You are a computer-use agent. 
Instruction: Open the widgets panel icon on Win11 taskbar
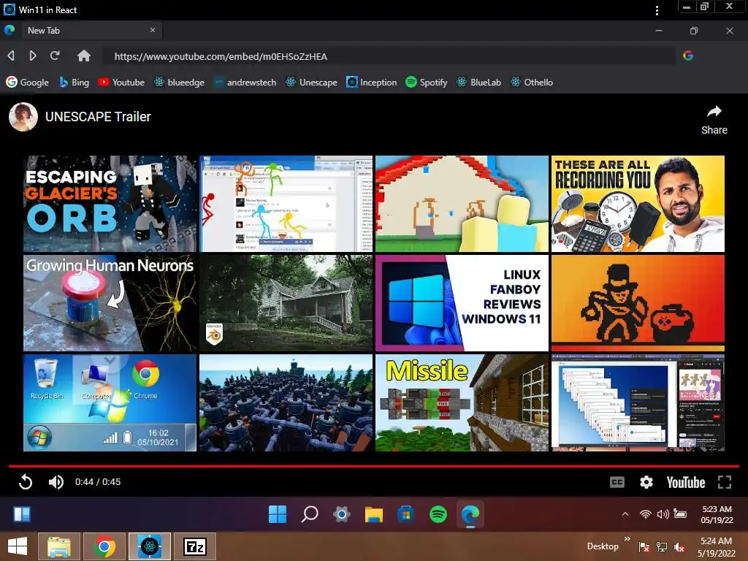(x=22, y=514)
